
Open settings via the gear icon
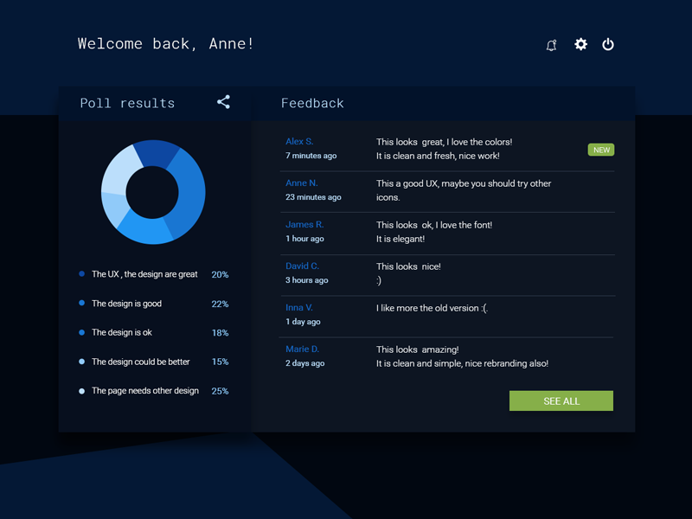click(x=580, y=44)
